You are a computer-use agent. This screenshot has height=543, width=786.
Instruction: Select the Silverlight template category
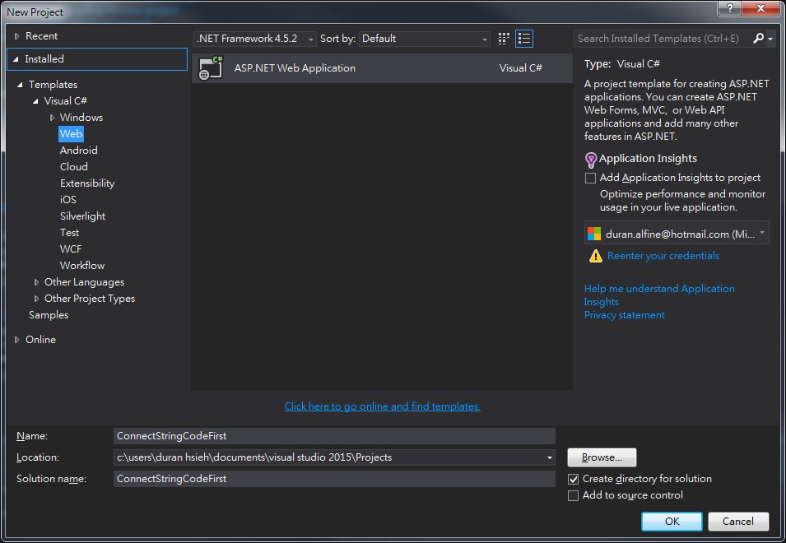coord(82,216)
